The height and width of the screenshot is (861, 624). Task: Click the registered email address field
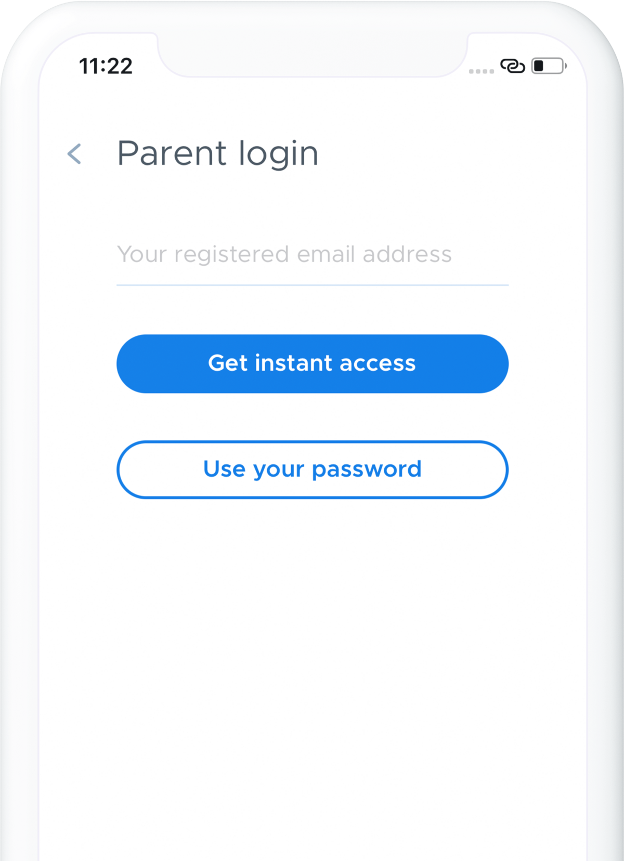(x=312, y=255)
